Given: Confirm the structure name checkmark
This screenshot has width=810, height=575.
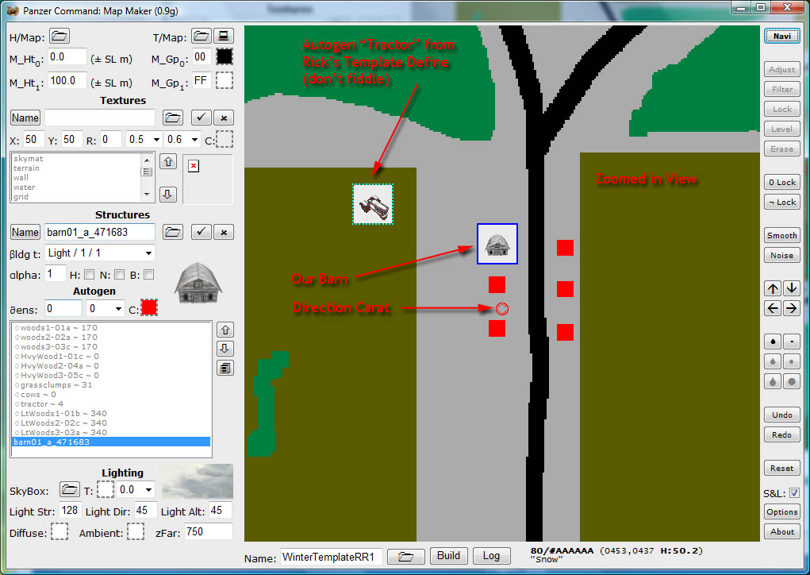Looking at the screenshot, I should tap(201, 232).
